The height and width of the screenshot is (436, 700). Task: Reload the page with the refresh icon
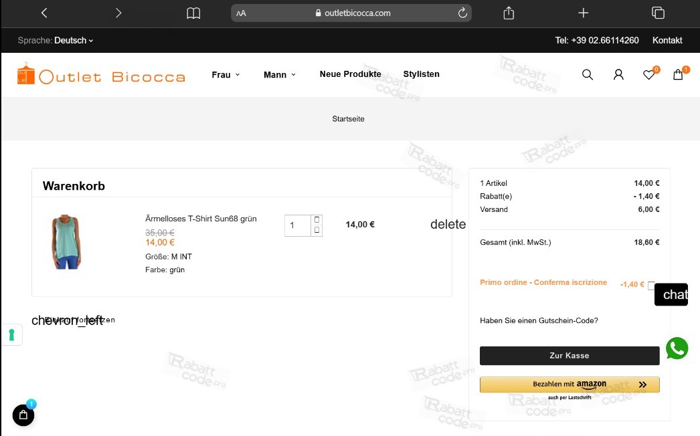462,13
